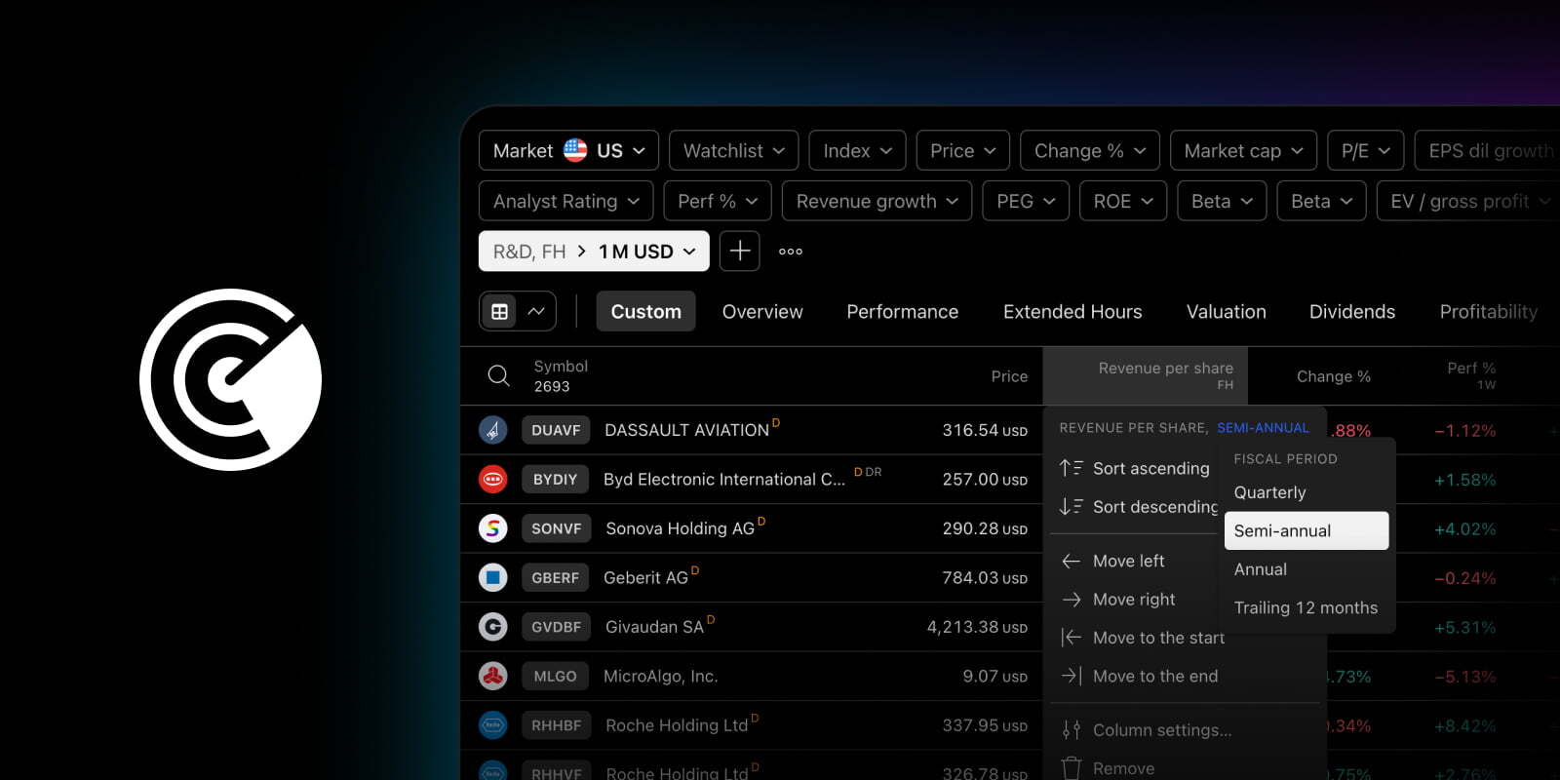Open the Market US dropdown
Image resolution: width=1560 pixels, height=780 pixels.
tap(568, 150)
